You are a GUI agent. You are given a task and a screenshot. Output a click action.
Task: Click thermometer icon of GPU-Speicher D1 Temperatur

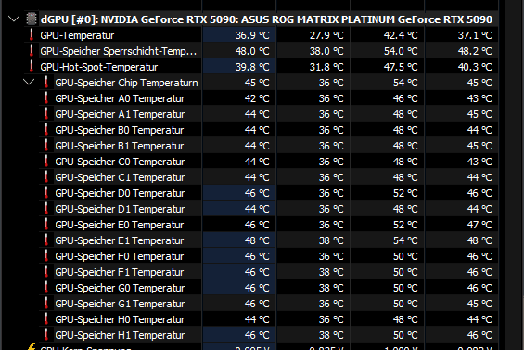click(46, 209)
